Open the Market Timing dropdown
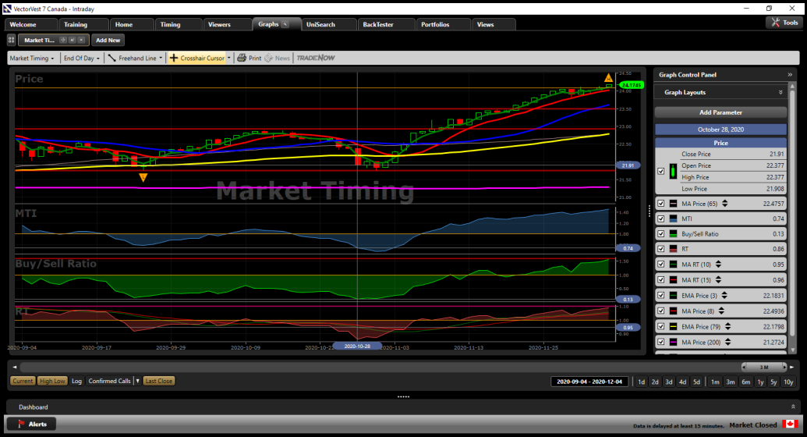 (x=32, y=59)
